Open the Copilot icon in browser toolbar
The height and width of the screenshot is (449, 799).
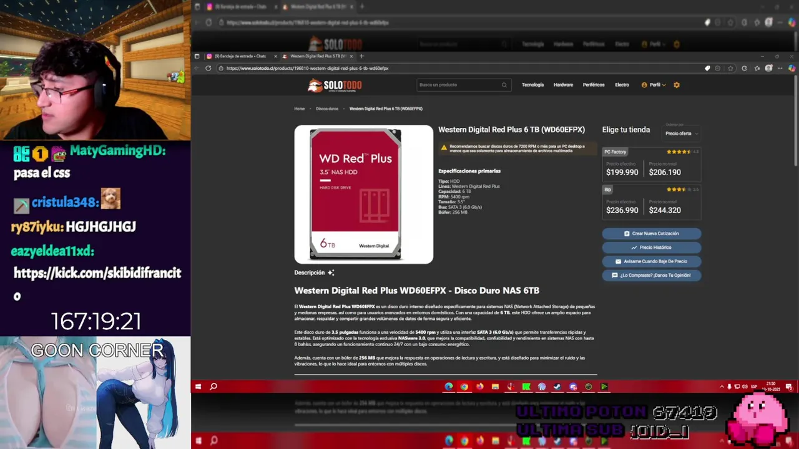pos(792,68)
